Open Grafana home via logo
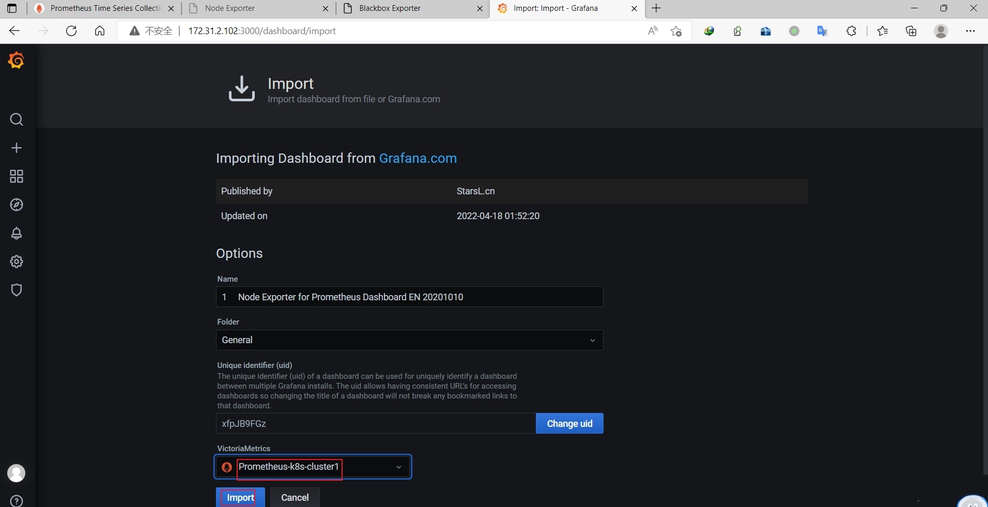 pos(16,61)
